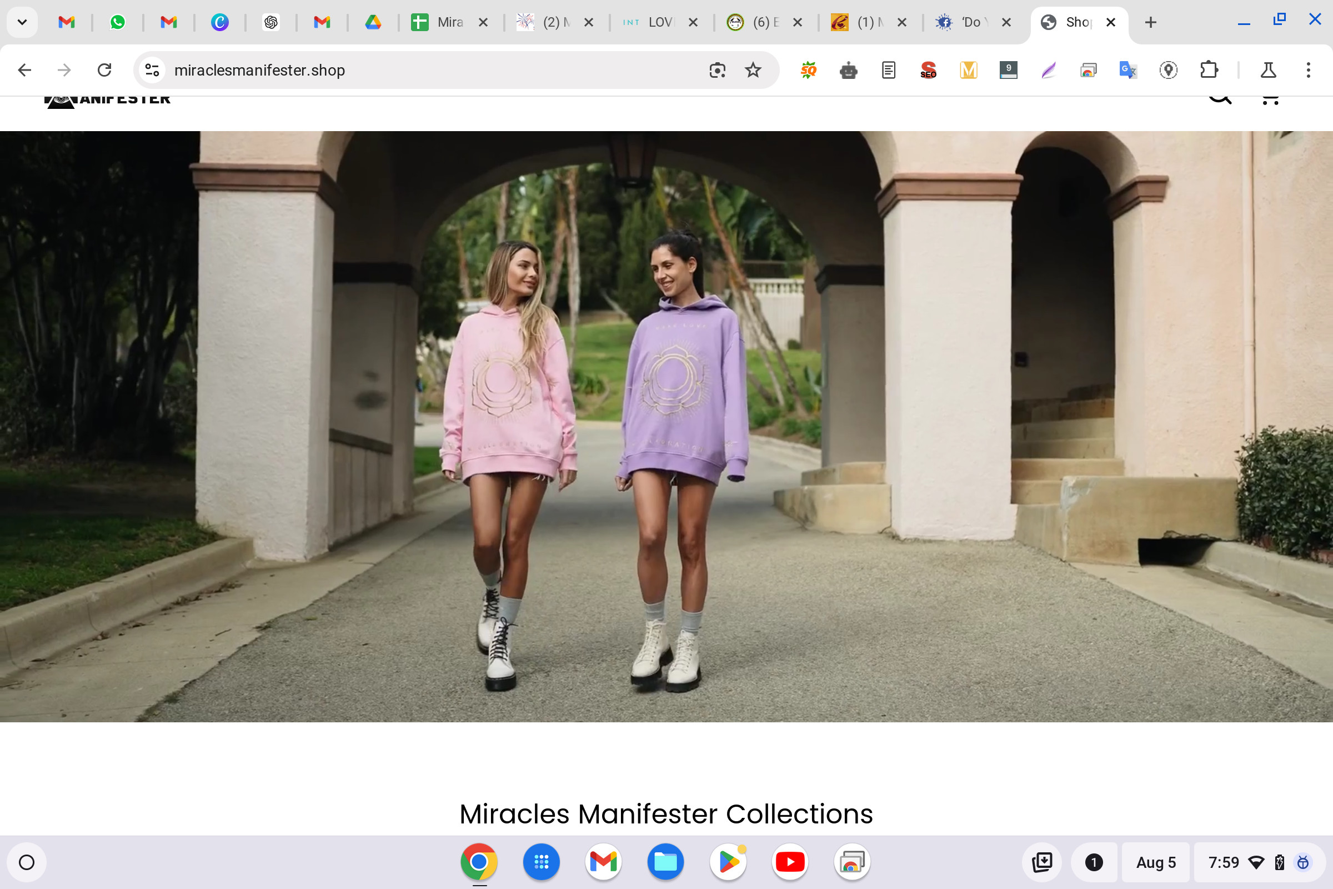Open a new browser tab
This screenshot has width=1333, height=889.
pos(1150,22)
